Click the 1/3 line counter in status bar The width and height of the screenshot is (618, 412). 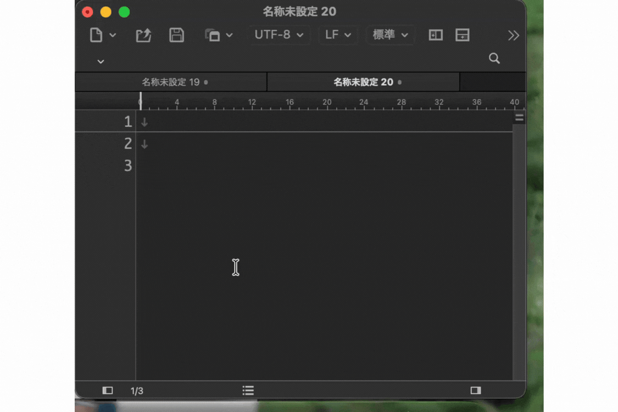(x=137, y=391)
